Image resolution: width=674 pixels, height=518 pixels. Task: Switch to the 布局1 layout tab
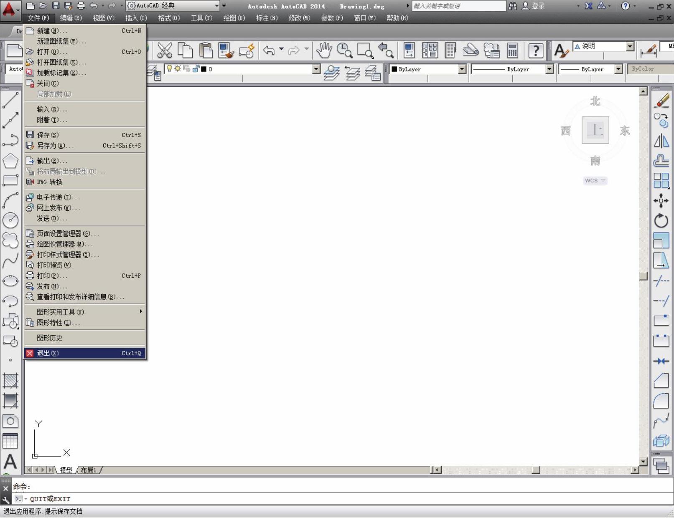tap(89, 470)
